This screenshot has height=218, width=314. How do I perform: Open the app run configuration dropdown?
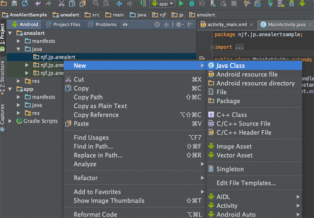[162, 3]
